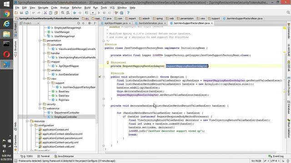The width and height of the screenshot is (291, 163).
Task: Collapse the converter folder node
Action: (44, 45)
